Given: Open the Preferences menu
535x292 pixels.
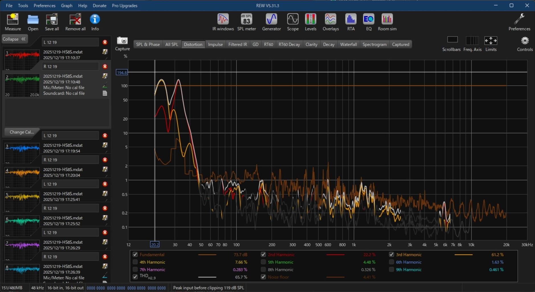Looking at the screenshot, I should [44, 5].
